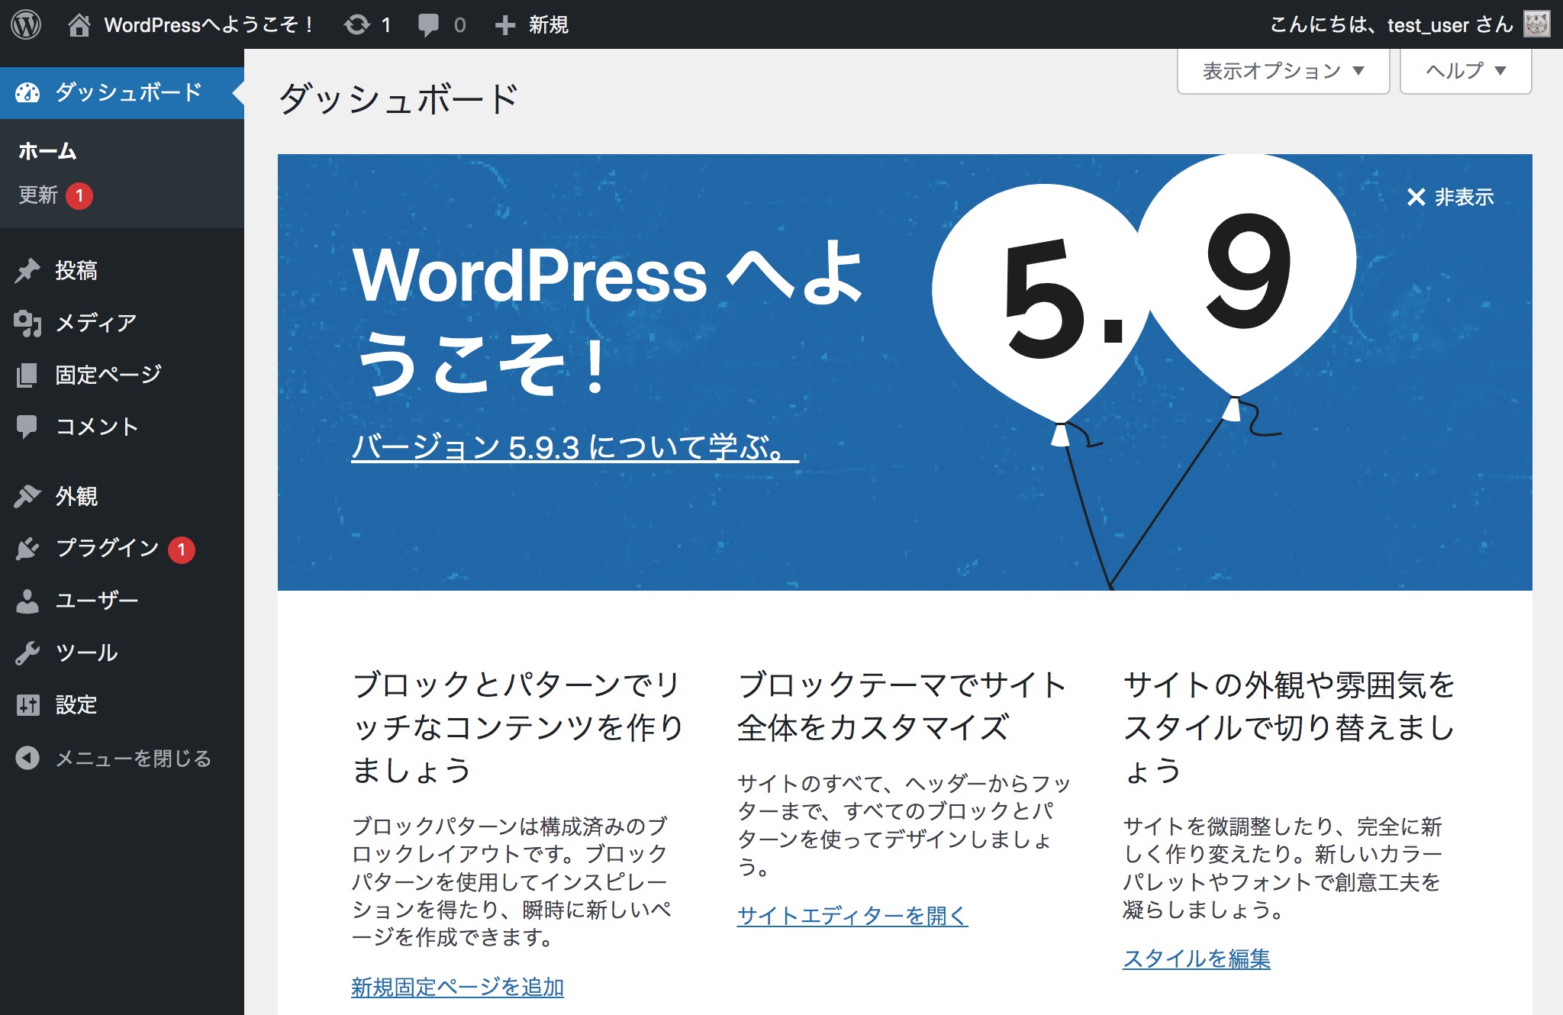Open the site home icon link
Viewport: 1563px width, 1015px height.
(x=79, y=24)
